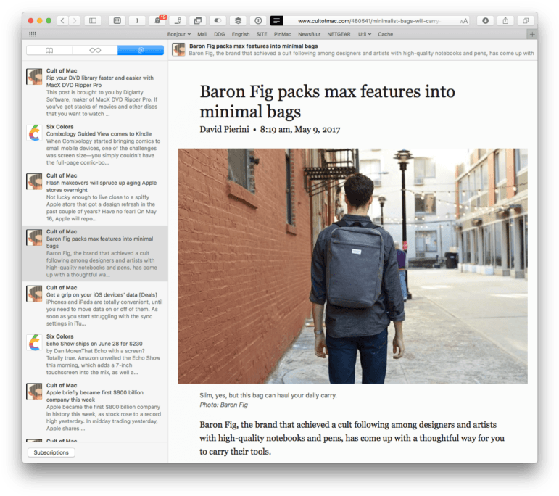Click the pen annotation toolbar icon

(x=178, y=21)
